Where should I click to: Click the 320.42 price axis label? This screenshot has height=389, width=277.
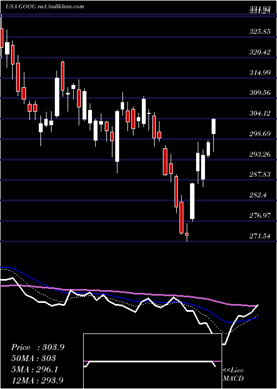tap(259, 52)
